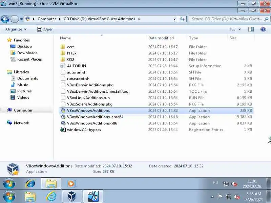Refresh the folder using address bar refresh button
Screen dimensions: 271x203
(182, 19)
